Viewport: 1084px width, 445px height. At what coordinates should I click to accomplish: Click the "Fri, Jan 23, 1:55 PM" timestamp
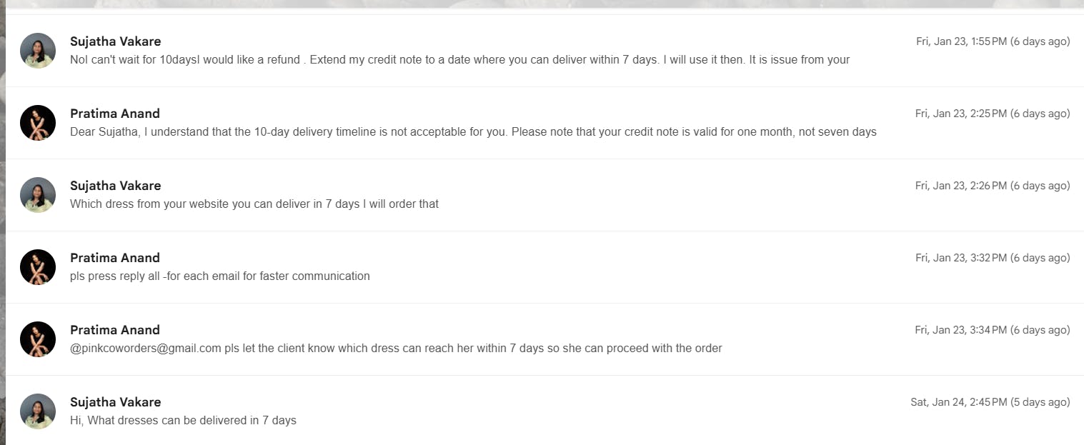tap(993, 41)
